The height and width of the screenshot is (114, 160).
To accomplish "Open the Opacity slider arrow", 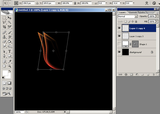I will tap(157, 16).
